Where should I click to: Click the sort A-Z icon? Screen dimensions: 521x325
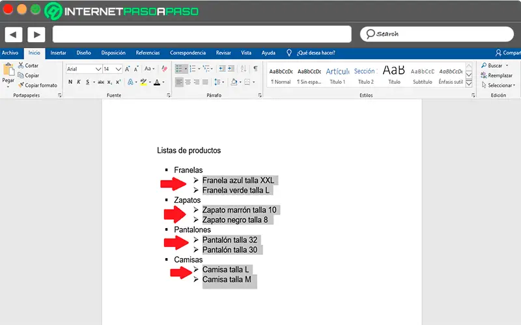pyautogui.click(x=243, y=69)
